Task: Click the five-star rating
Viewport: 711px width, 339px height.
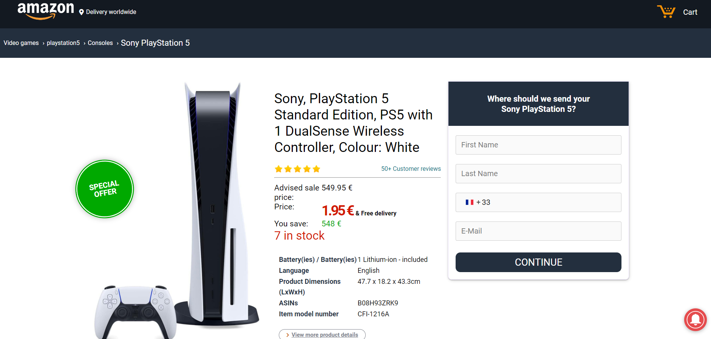Action: (x=297, y=169)
